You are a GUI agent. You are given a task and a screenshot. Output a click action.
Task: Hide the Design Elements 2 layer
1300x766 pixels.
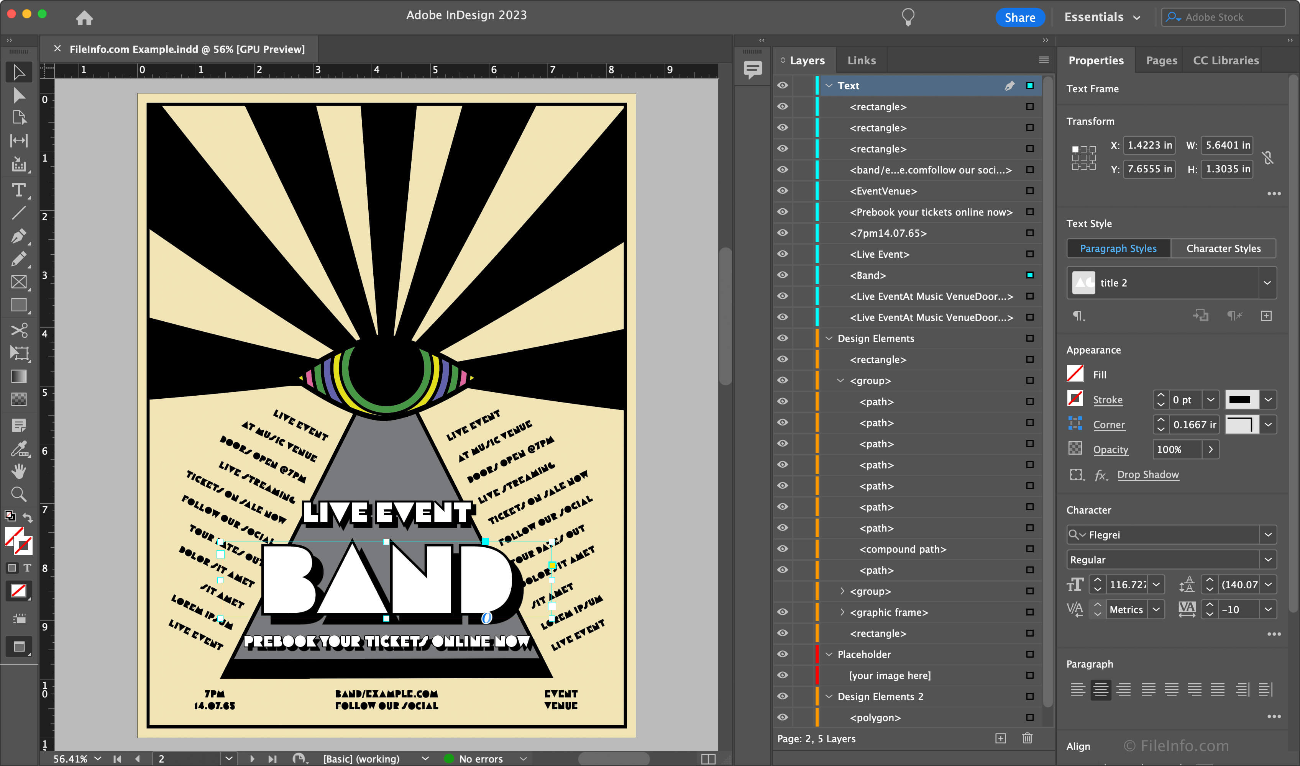[782, 697]
